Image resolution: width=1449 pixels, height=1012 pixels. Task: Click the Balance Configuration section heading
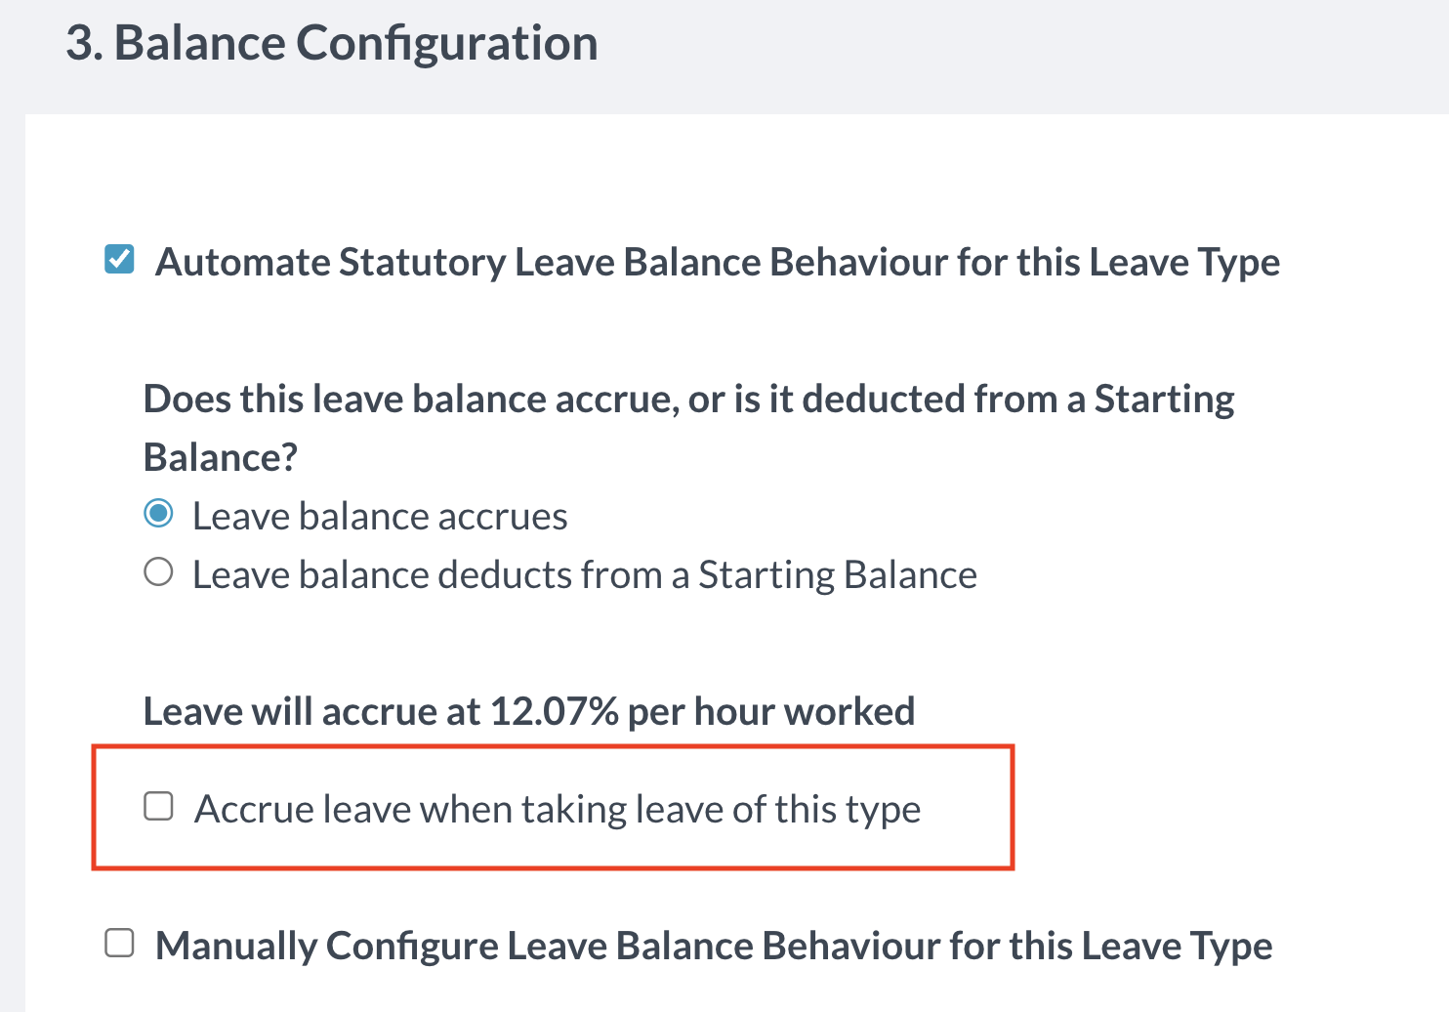[x=332, y=43]
